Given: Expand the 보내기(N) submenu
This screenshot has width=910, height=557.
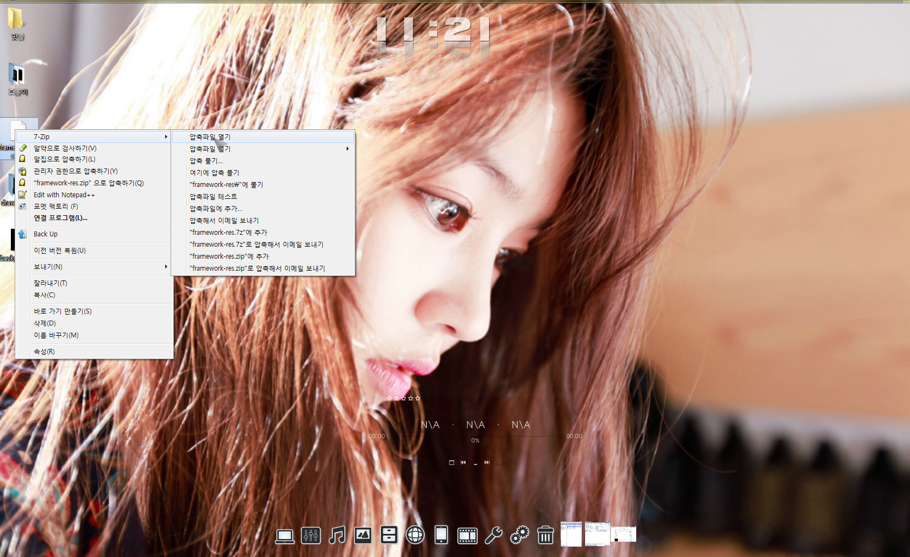Looking at the screenshot, I should click(166, 267).
